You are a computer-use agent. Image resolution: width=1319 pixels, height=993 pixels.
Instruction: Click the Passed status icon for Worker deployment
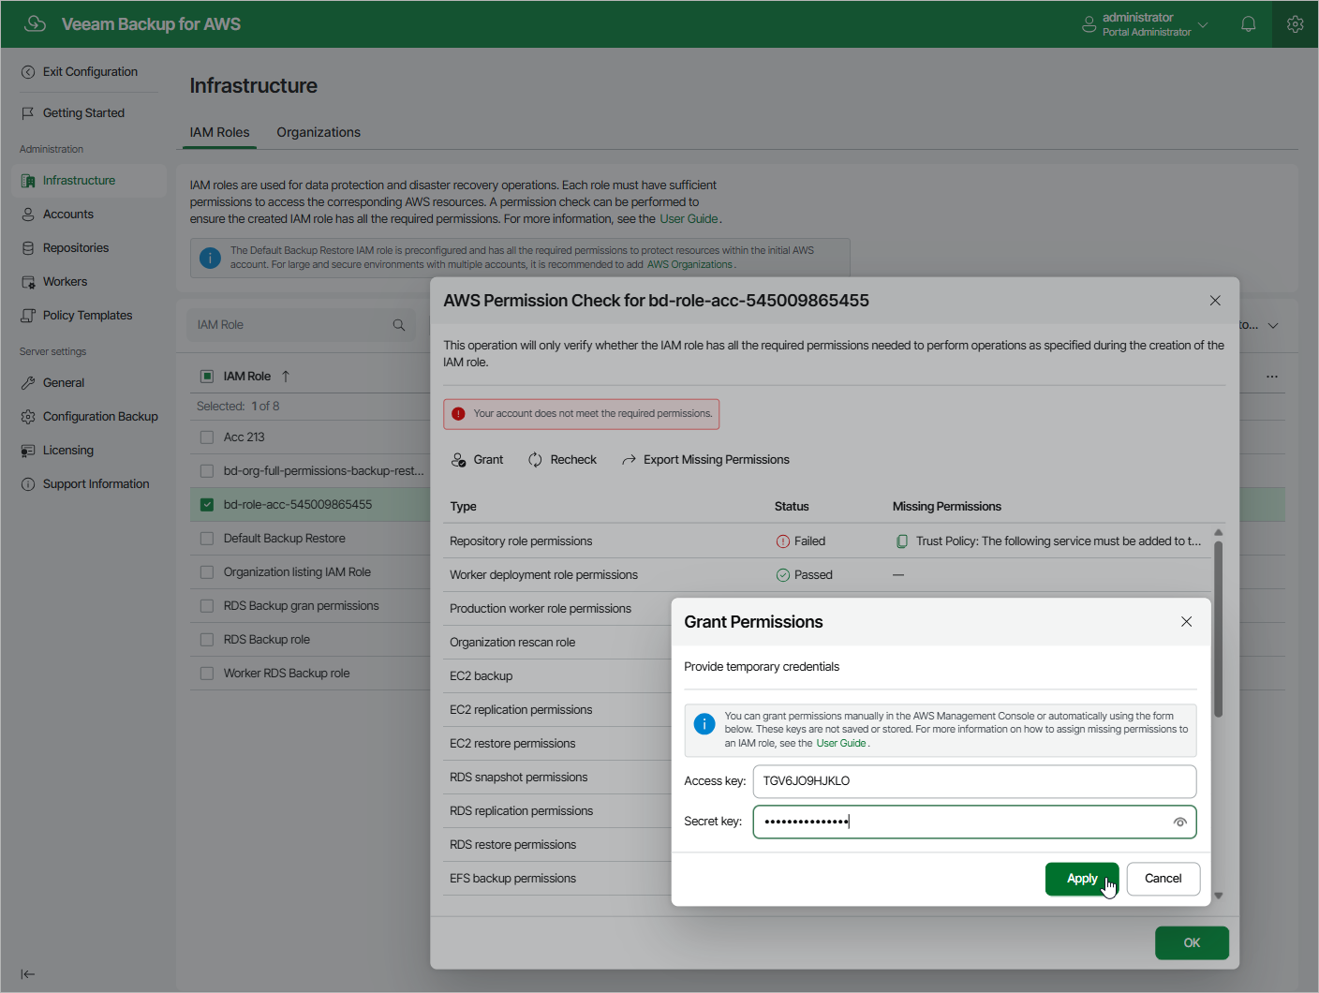pos(783,575)
